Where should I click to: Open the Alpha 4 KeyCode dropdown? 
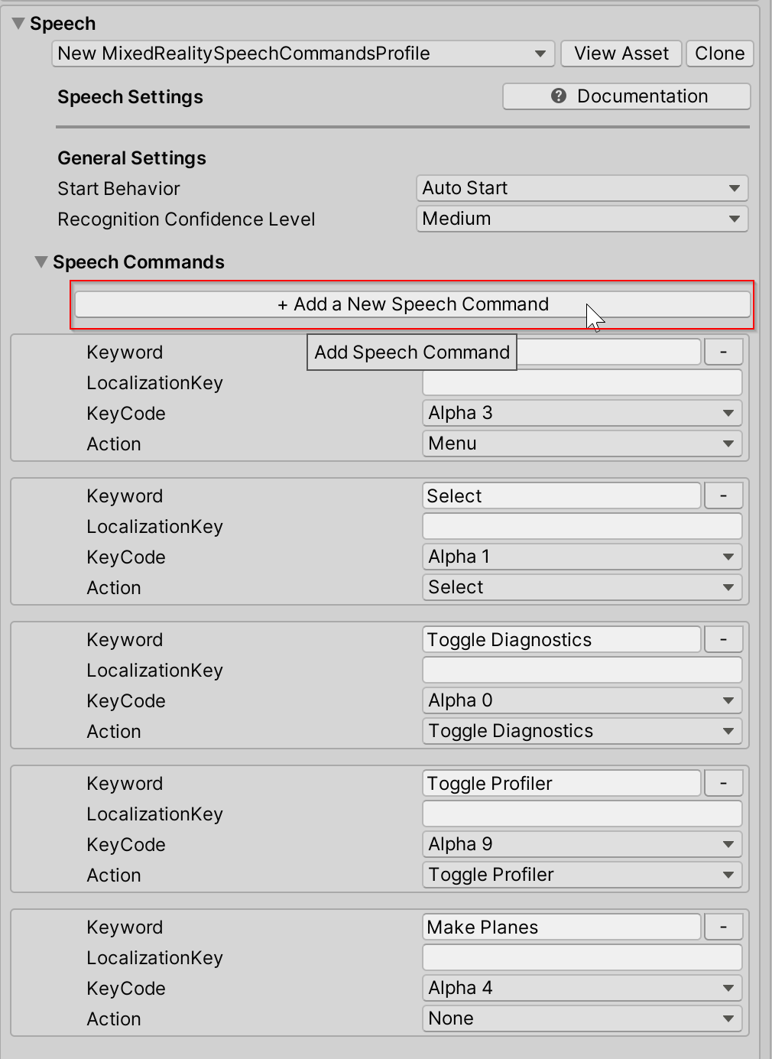[x=582, y=988]
